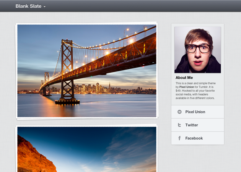This screenshot has width=241, height=172.
Task: Click the $49 price in the description
Action: click(x=179, y=91)
